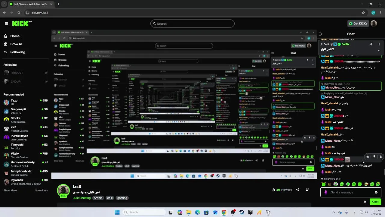
Task: Open Stocks ARC Raiders channel
Action: [26, 120]
